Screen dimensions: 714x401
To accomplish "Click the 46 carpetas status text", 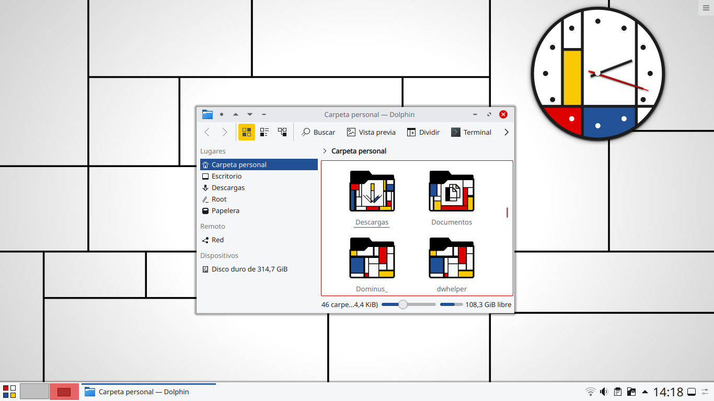I will (x=350, y=304).
